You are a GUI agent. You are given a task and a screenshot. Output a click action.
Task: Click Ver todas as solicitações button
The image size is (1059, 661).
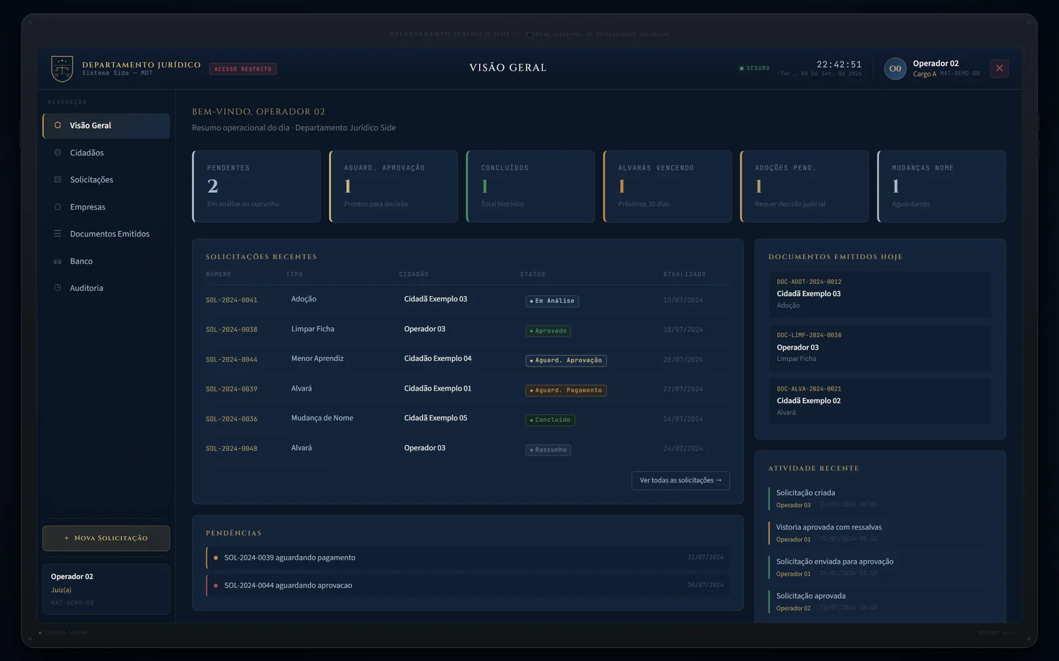click(680, 481)
